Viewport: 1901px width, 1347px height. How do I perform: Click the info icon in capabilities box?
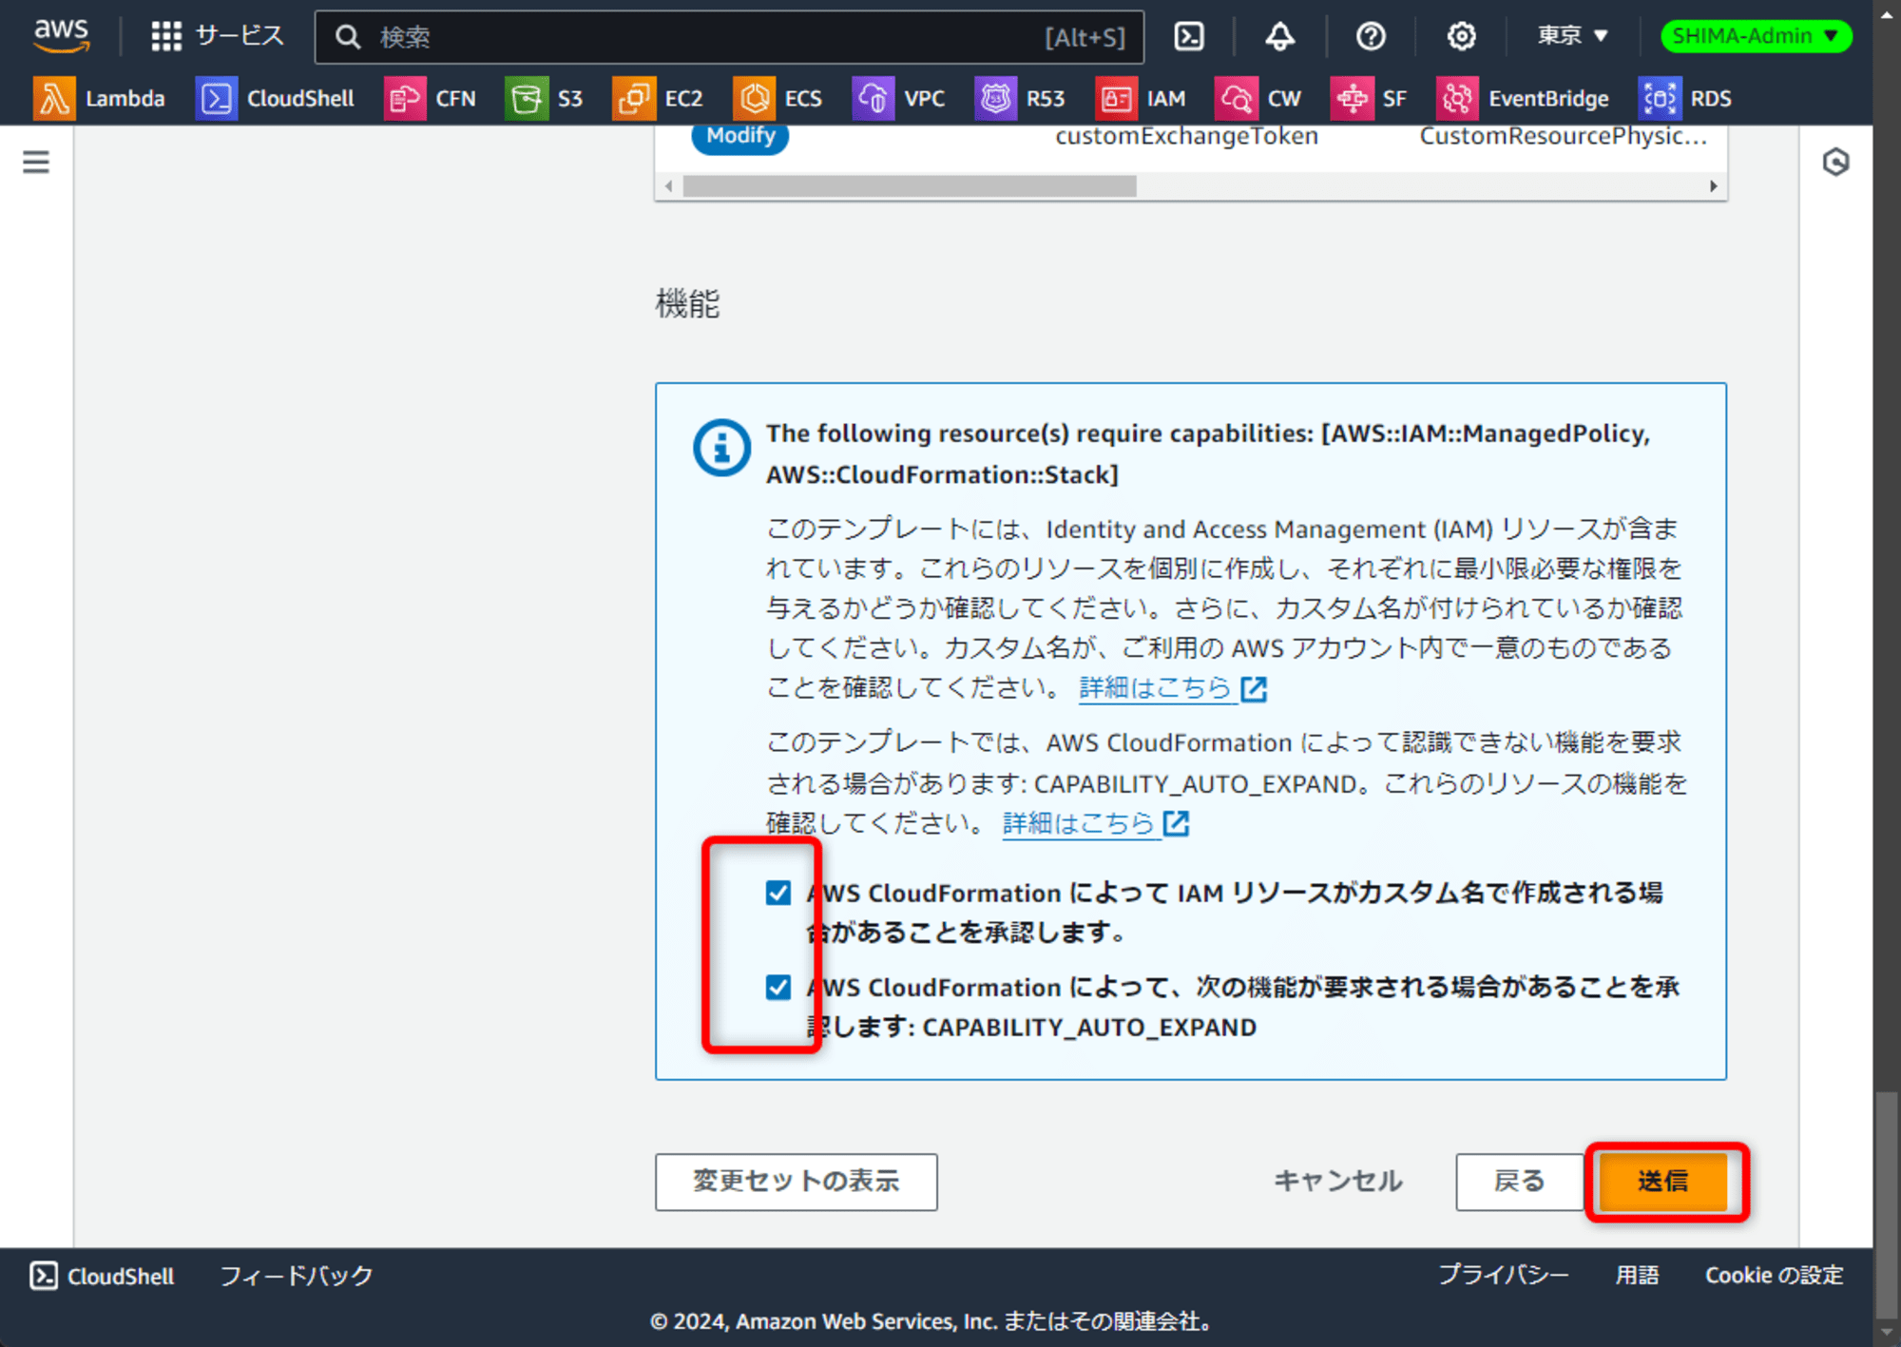point(721,447)
